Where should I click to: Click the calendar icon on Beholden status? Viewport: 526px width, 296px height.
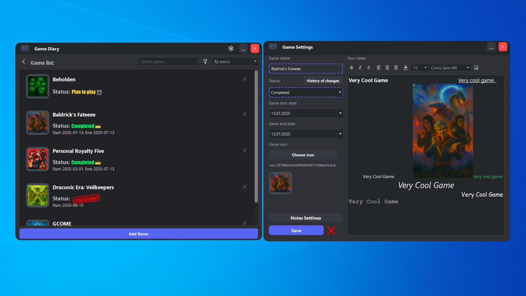point(99,92)
